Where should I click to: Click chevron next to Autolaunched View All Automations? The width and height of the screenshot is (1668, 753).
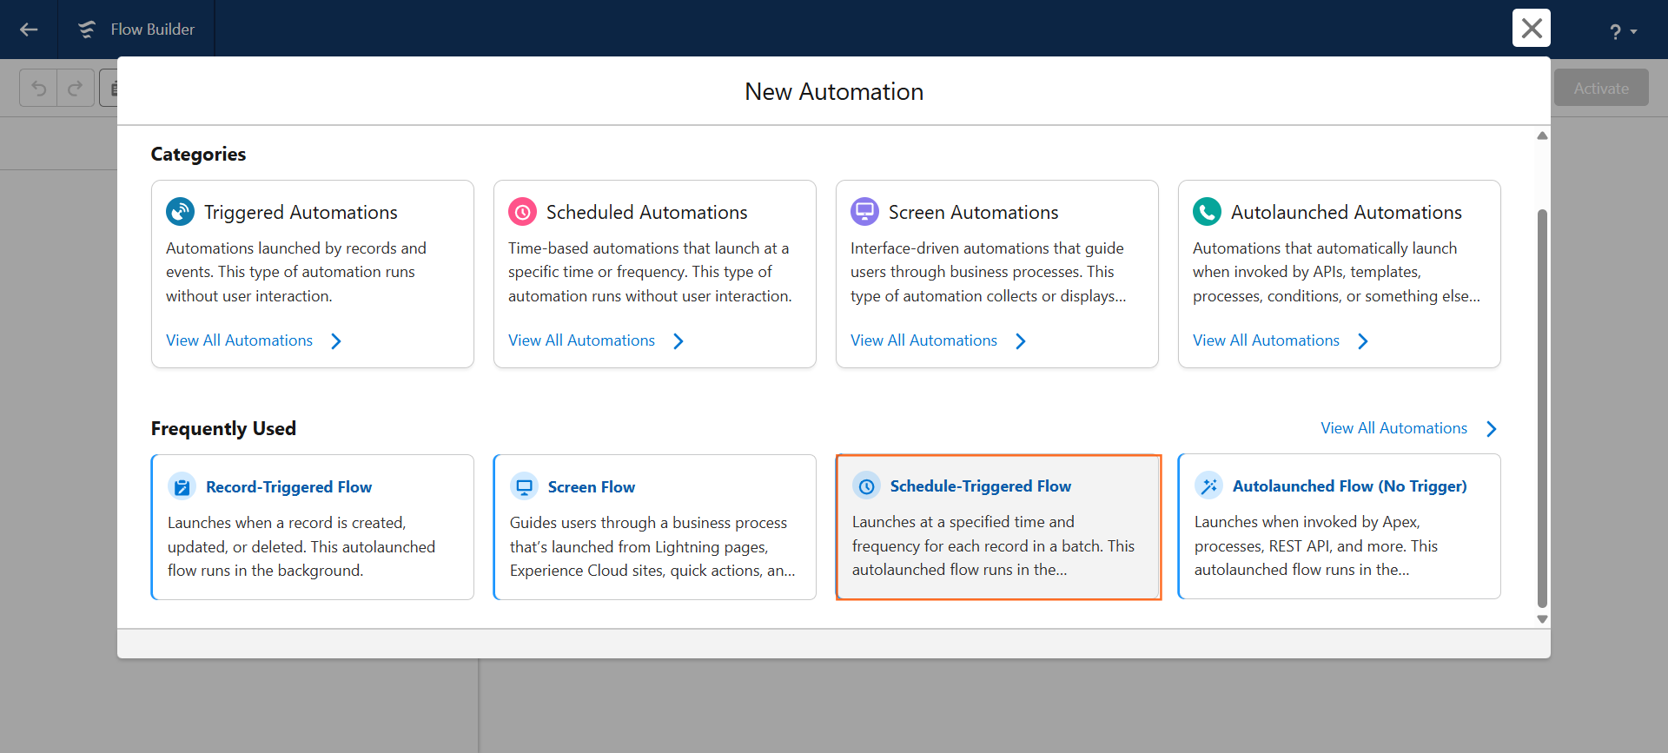pos(1363,341)
